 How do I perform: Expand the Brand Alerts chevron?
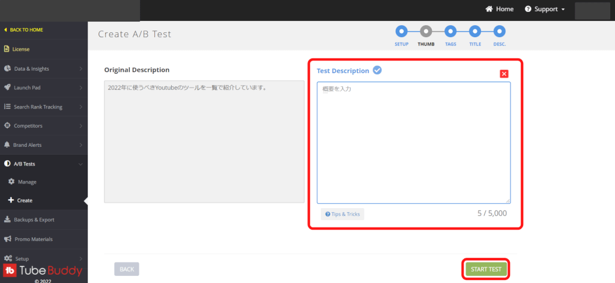[81, 145]
